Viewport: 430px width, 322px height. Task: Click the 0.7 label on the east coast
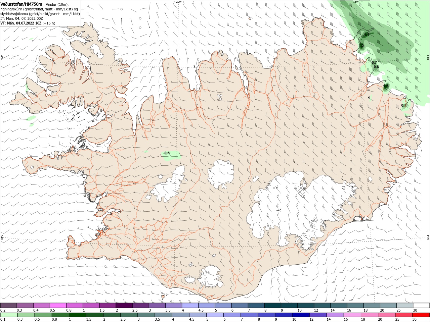click(404, 105)
